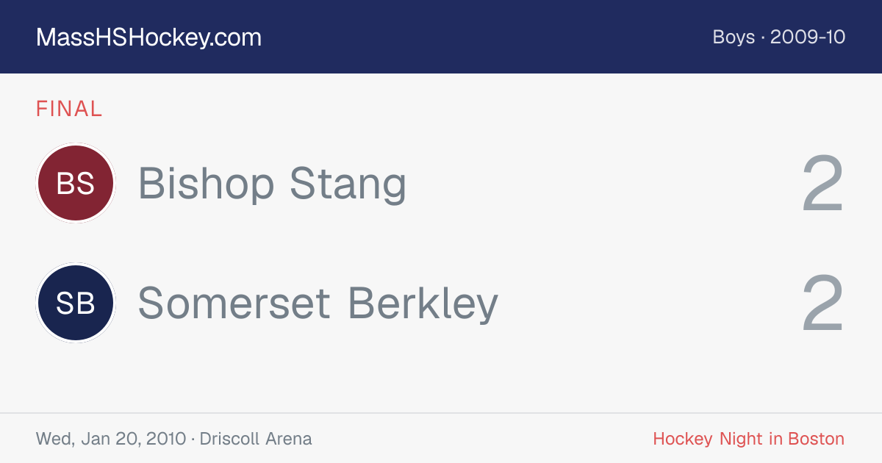Click the Bishop Stang maroon BS logo
The height and width of the screenshot is (463, 882).
click(76, 183)
